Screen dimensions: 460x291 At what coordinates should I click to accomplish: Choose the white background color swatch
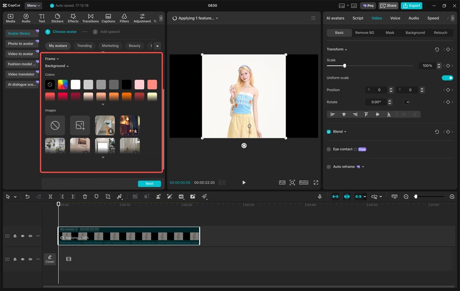pyautogui.click(x=75, y=84)
